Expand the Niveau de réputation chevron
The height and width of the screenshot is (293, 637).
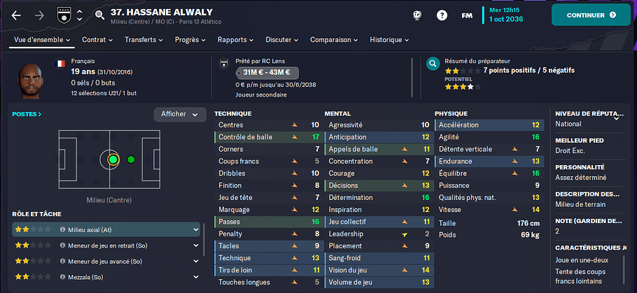tap(616, 118)
